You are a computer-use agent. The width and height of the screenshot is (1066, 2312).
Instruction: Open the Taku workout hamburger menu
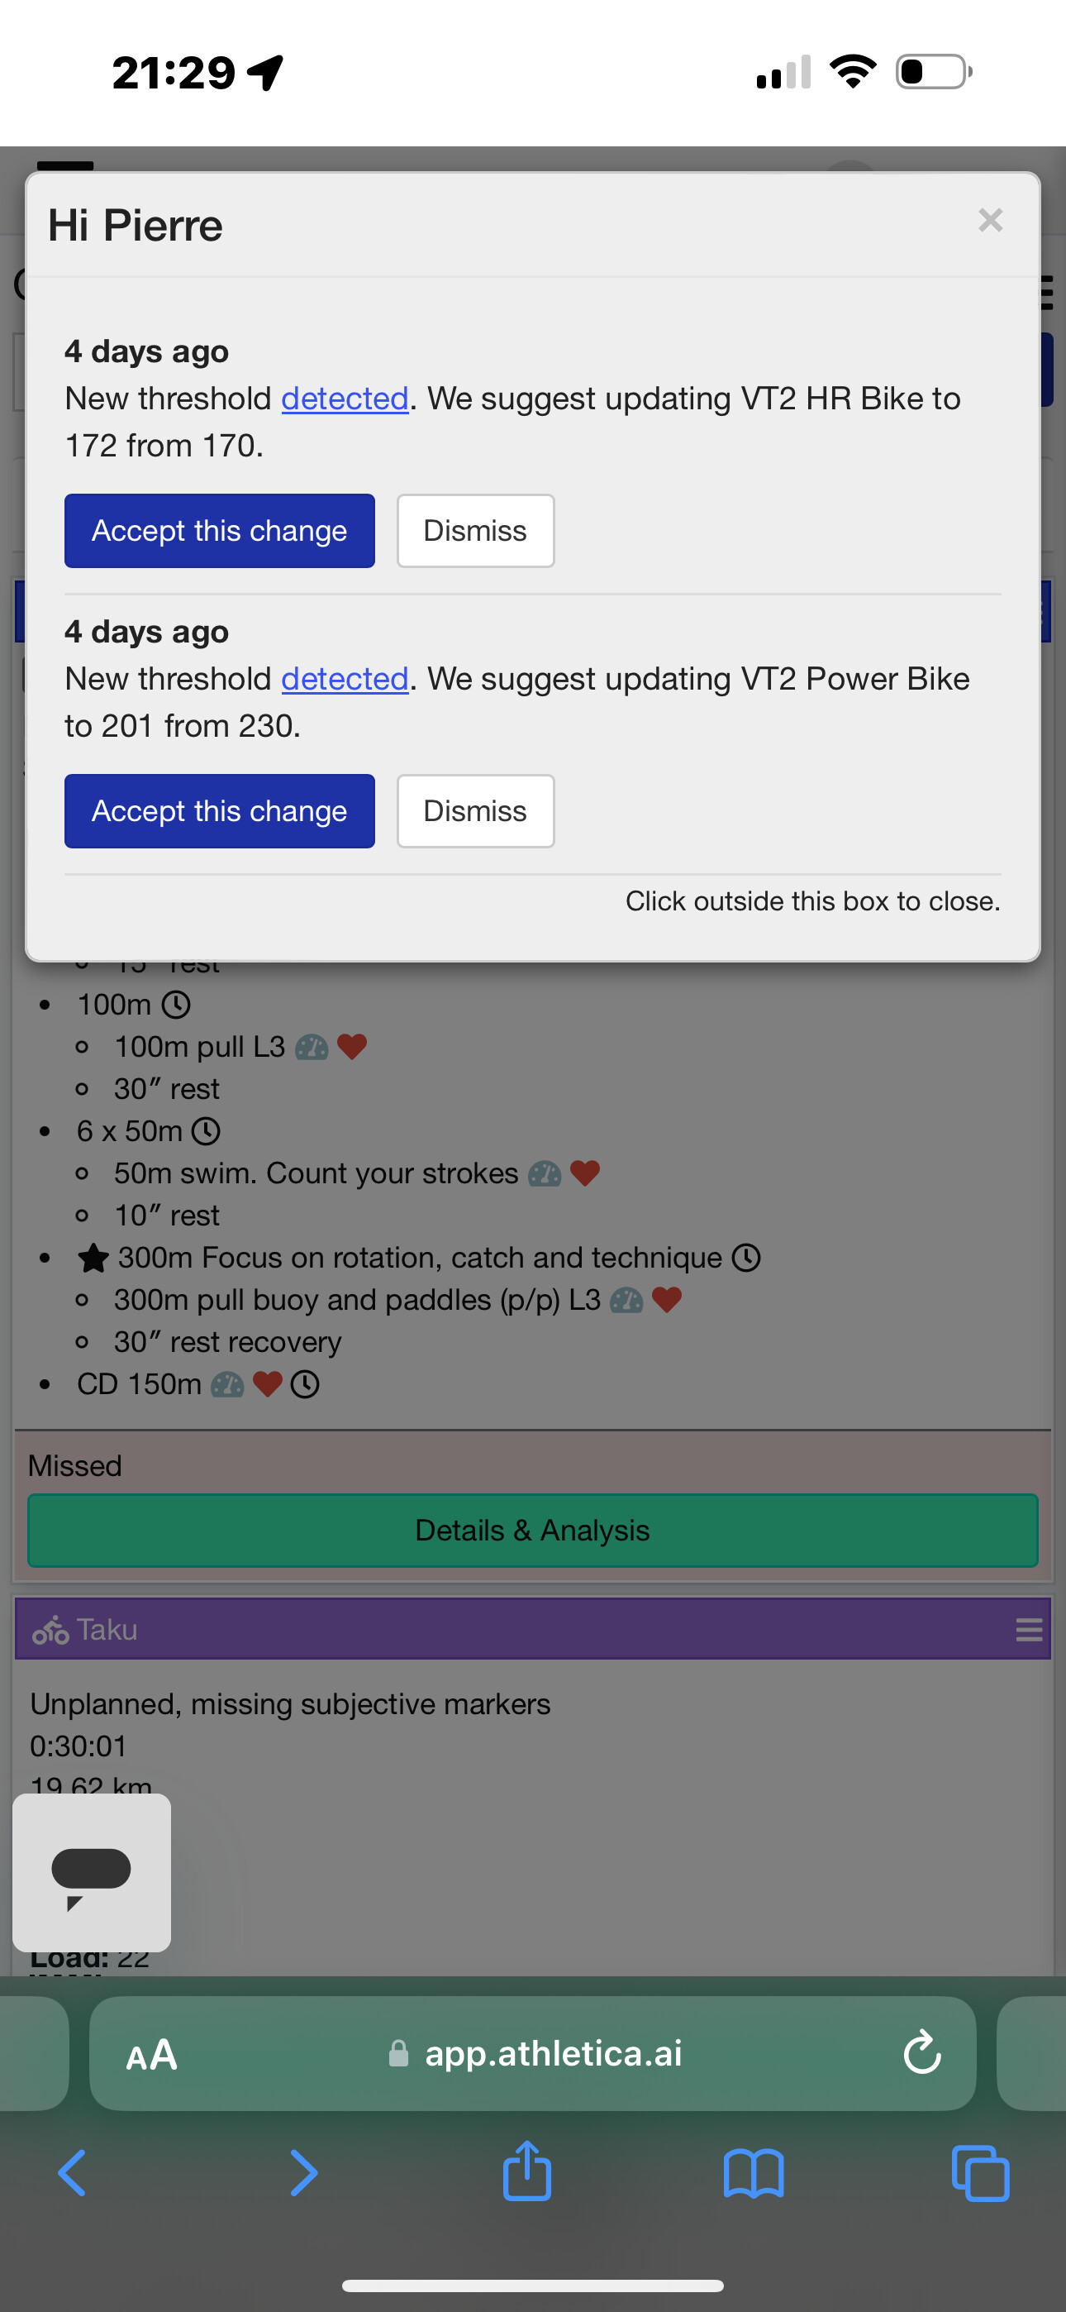point(1028,1629)
